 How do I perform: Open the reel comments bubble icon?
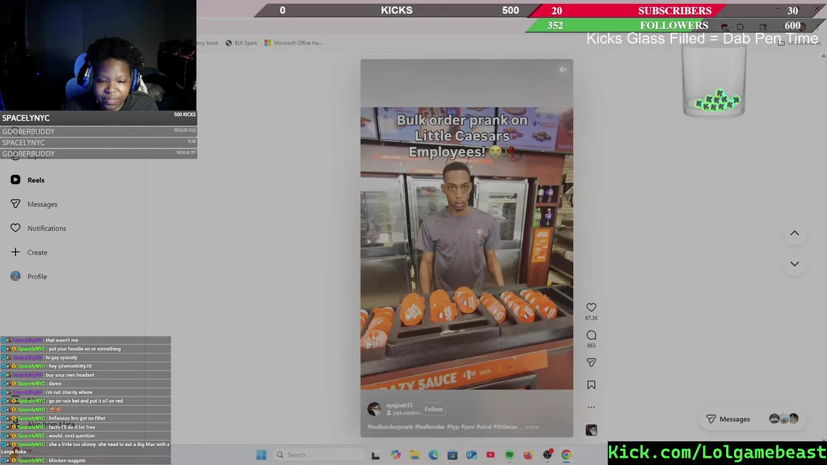click(x=591, y=335)
